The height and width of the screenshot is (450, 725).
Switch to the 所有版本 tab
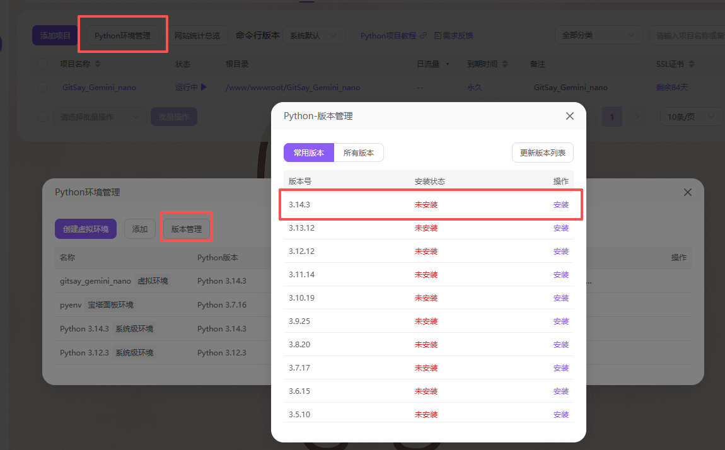tap(358, 153)
